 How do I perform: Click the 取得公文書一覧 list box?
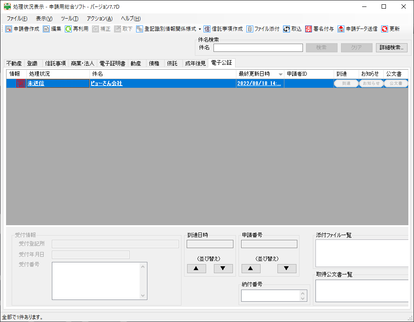tap(362, 291)
